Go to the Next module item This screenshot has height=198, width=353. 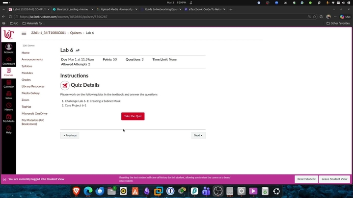point(198,135)
